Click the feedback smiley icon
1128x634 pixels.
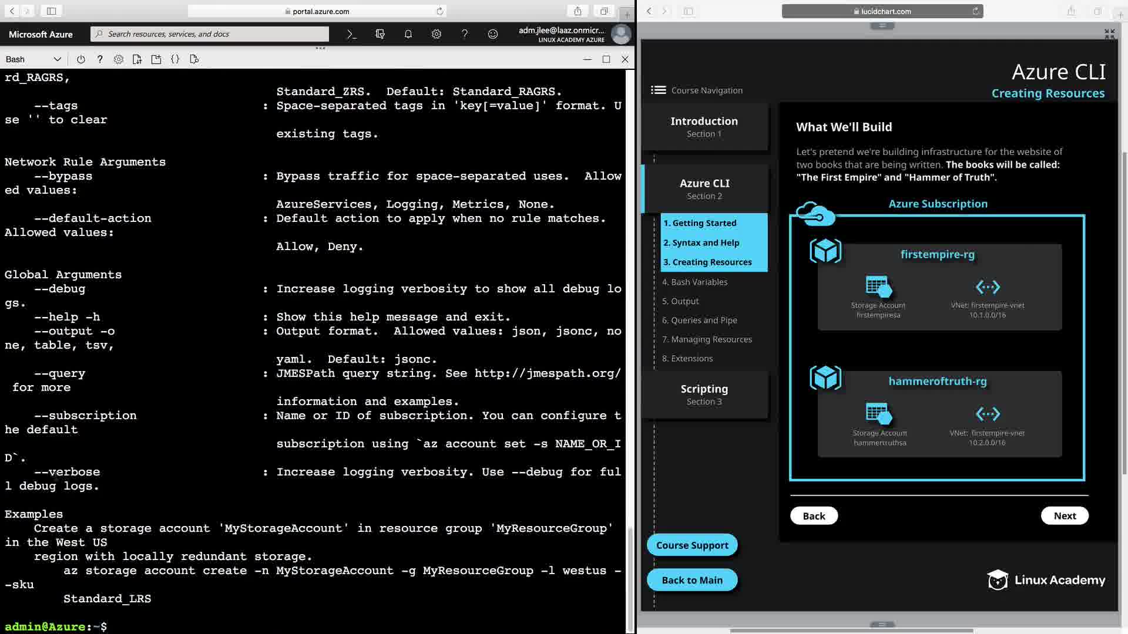493,34
